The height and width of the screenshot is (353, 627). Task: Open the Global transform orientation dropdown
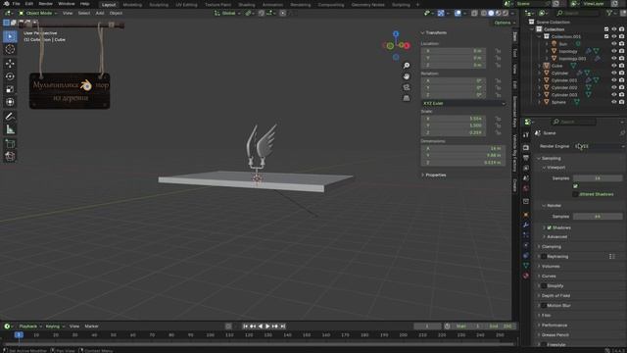227,13
